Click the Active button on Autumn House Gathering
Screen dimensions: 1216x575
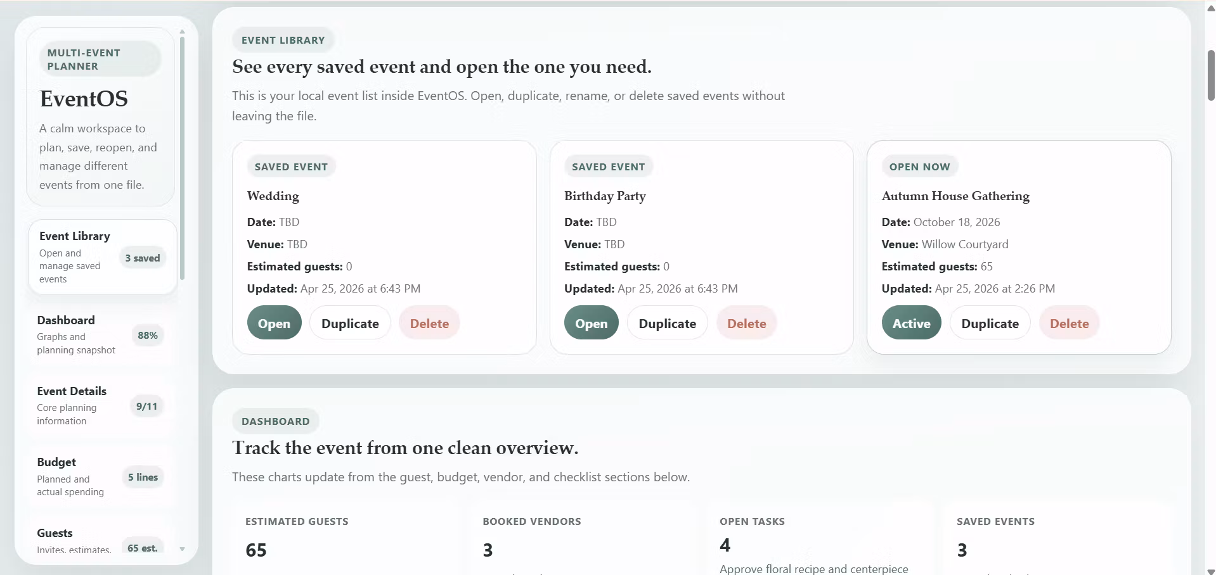[x=912, y=323]
